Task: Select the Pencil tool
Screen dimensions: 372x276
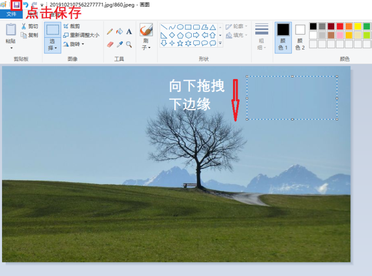Action: click(110, 32)
